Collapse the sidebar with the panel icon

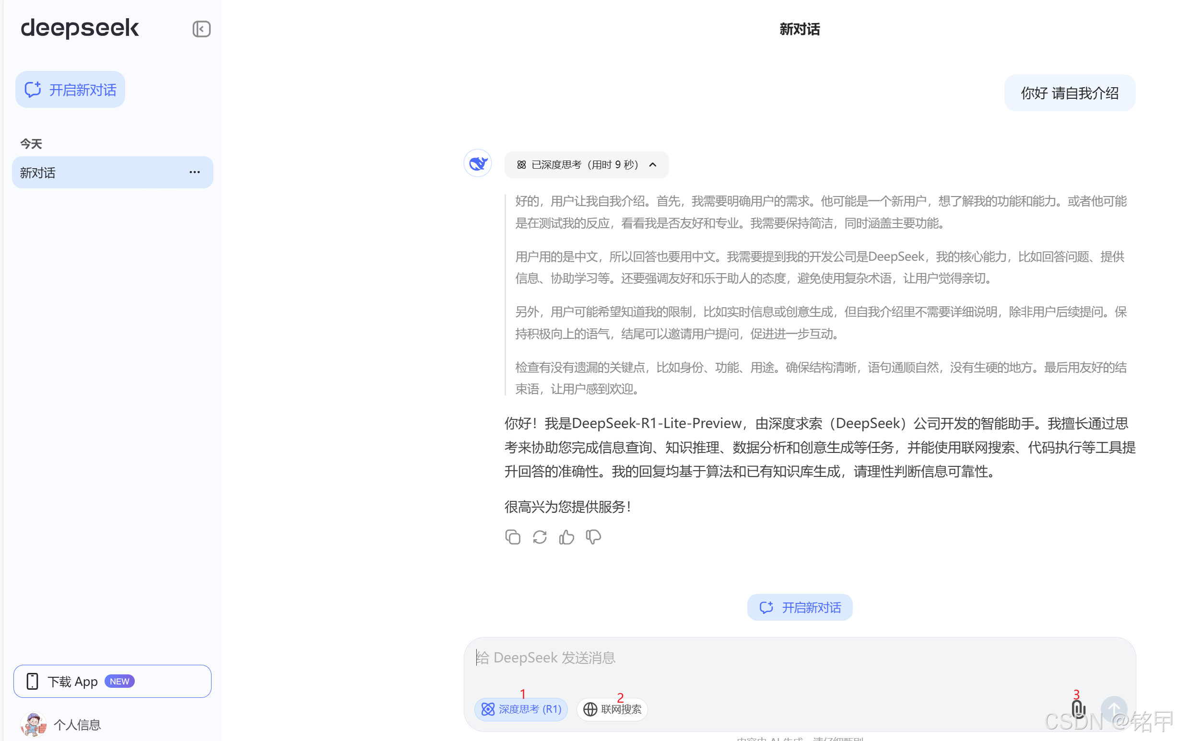tap(201, 29)
